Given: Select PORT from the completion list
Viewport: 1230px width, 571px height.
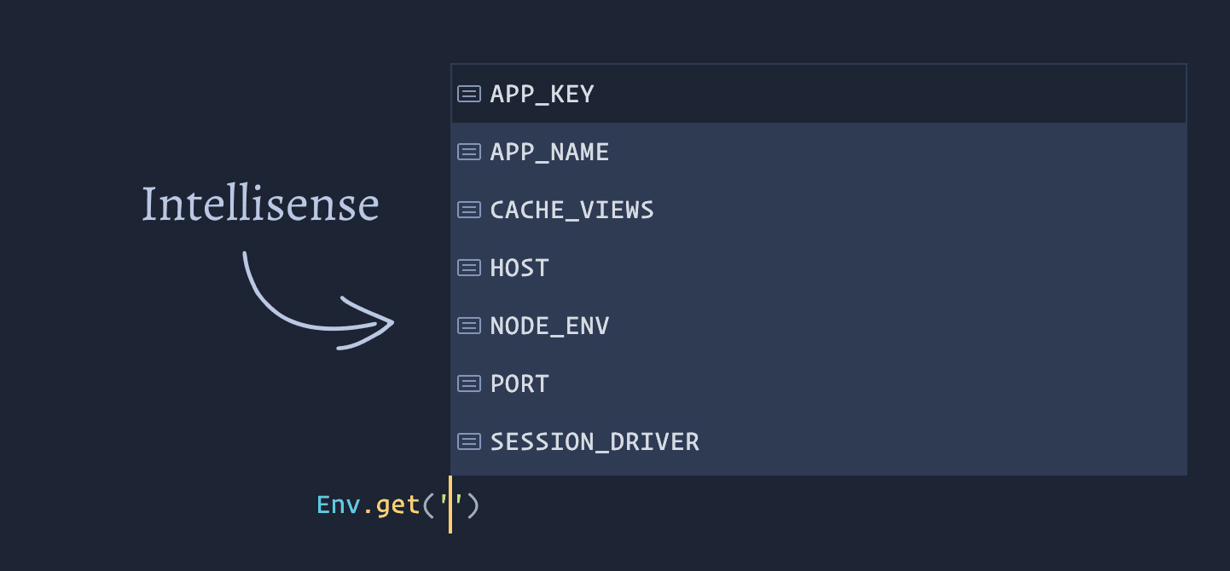Looking at the screenshot, I should click(x=519, y=384).
